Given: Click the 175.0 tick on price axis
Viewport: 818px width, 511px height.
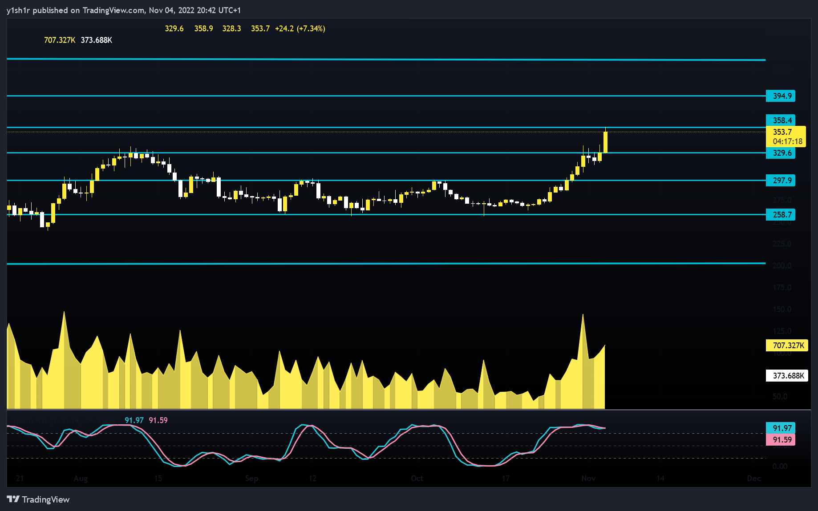Looking at the screenshot, I should (x=782, y=288).
